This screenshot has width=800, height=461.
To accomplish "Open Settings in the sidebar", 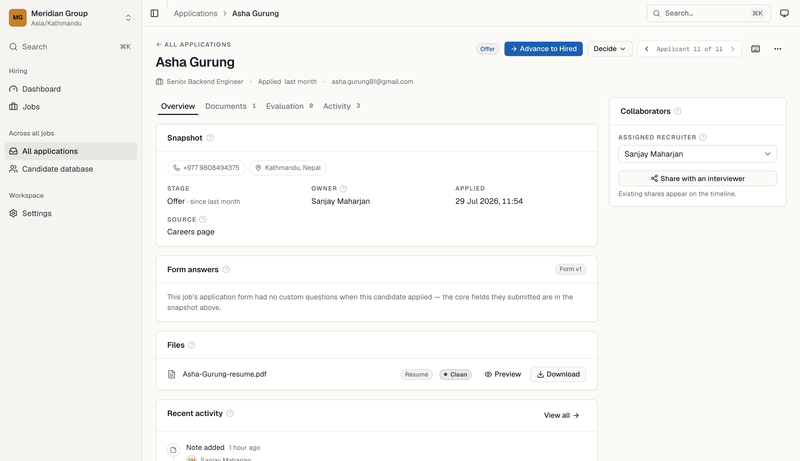I will click(71, 213).
